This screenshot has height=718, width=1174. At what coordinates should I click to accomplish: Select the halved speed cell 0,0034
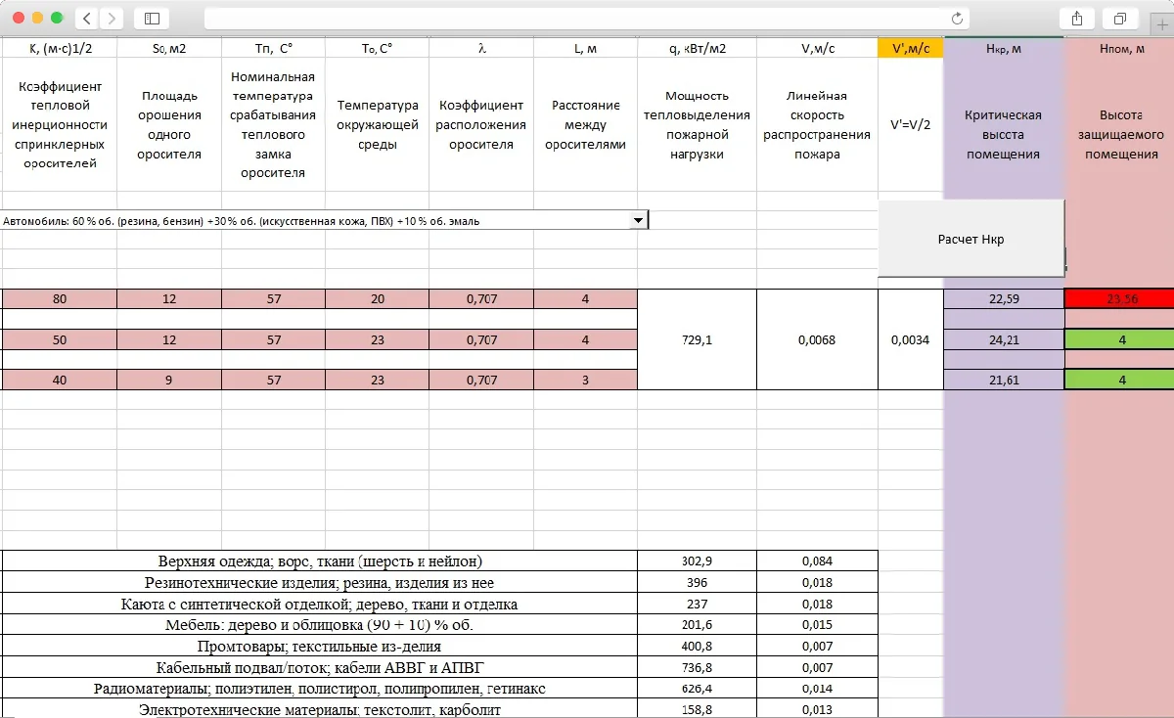911,339
